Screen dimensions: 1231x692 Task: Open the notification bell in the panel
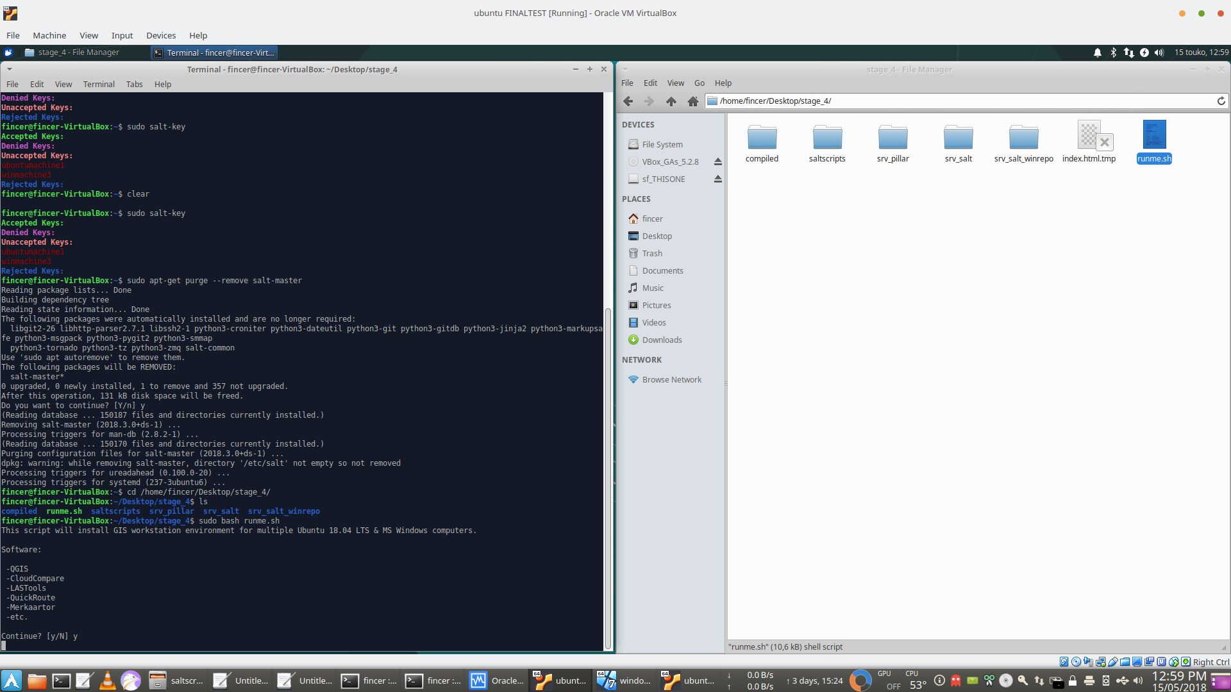[x=1097, y=53]
